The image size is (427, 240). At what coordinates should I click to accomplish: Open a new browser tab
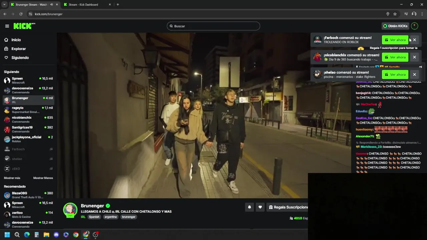point(118,5)
